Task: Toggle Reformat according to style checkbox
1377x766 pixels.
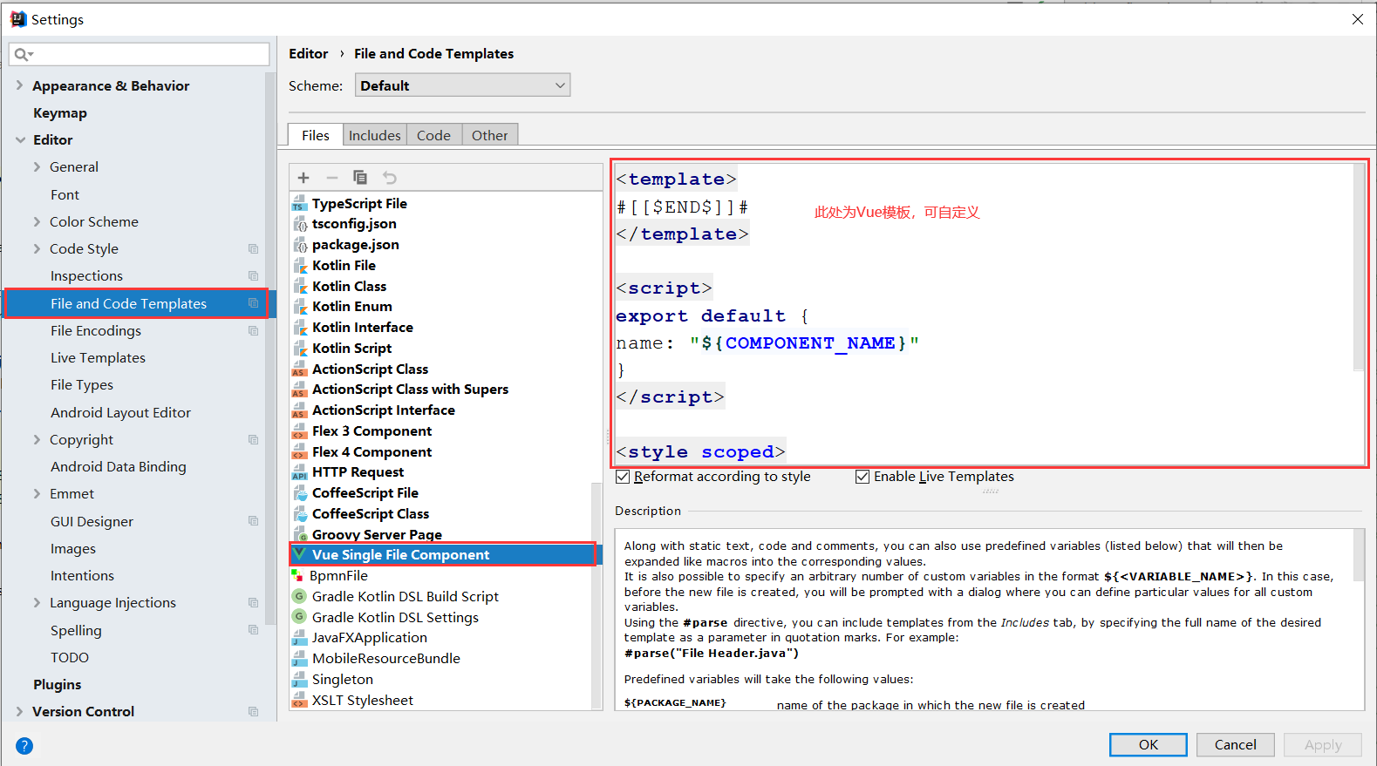Action: point(623,477)
